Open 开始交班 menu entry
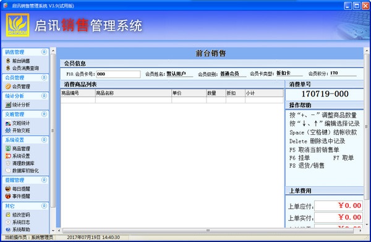The width and height of the screenshot is (371, 242). 21,131
